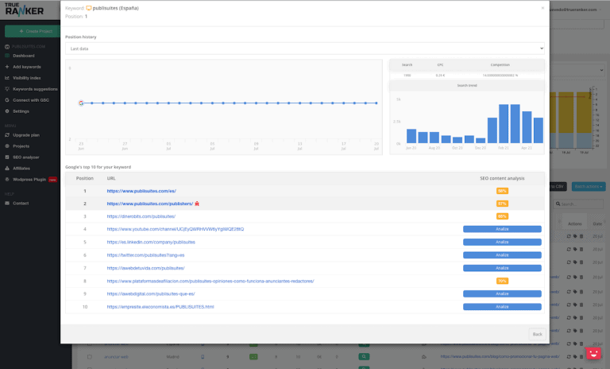Click Analize for the lawebdetuvida row
The width and height of the screenshot is (610, 369).
click(502, 268)
